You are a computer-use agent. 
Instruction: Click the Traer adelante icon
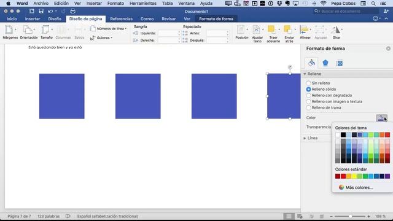click(x=271, y=30)
